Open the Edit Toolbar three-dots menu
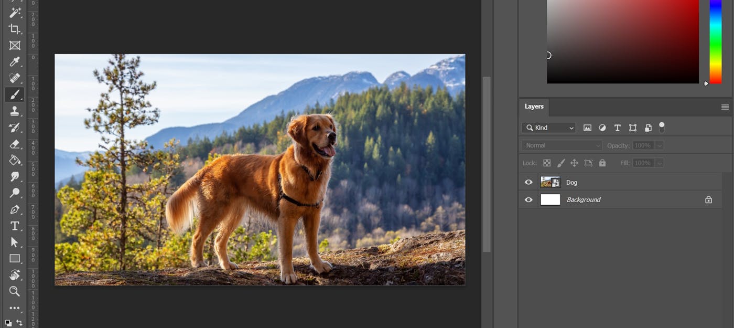Screen dimensions: 734x328 tap(15, 308)
